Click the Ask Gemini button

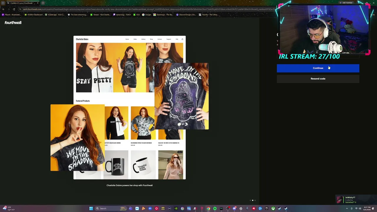[346, 3]
